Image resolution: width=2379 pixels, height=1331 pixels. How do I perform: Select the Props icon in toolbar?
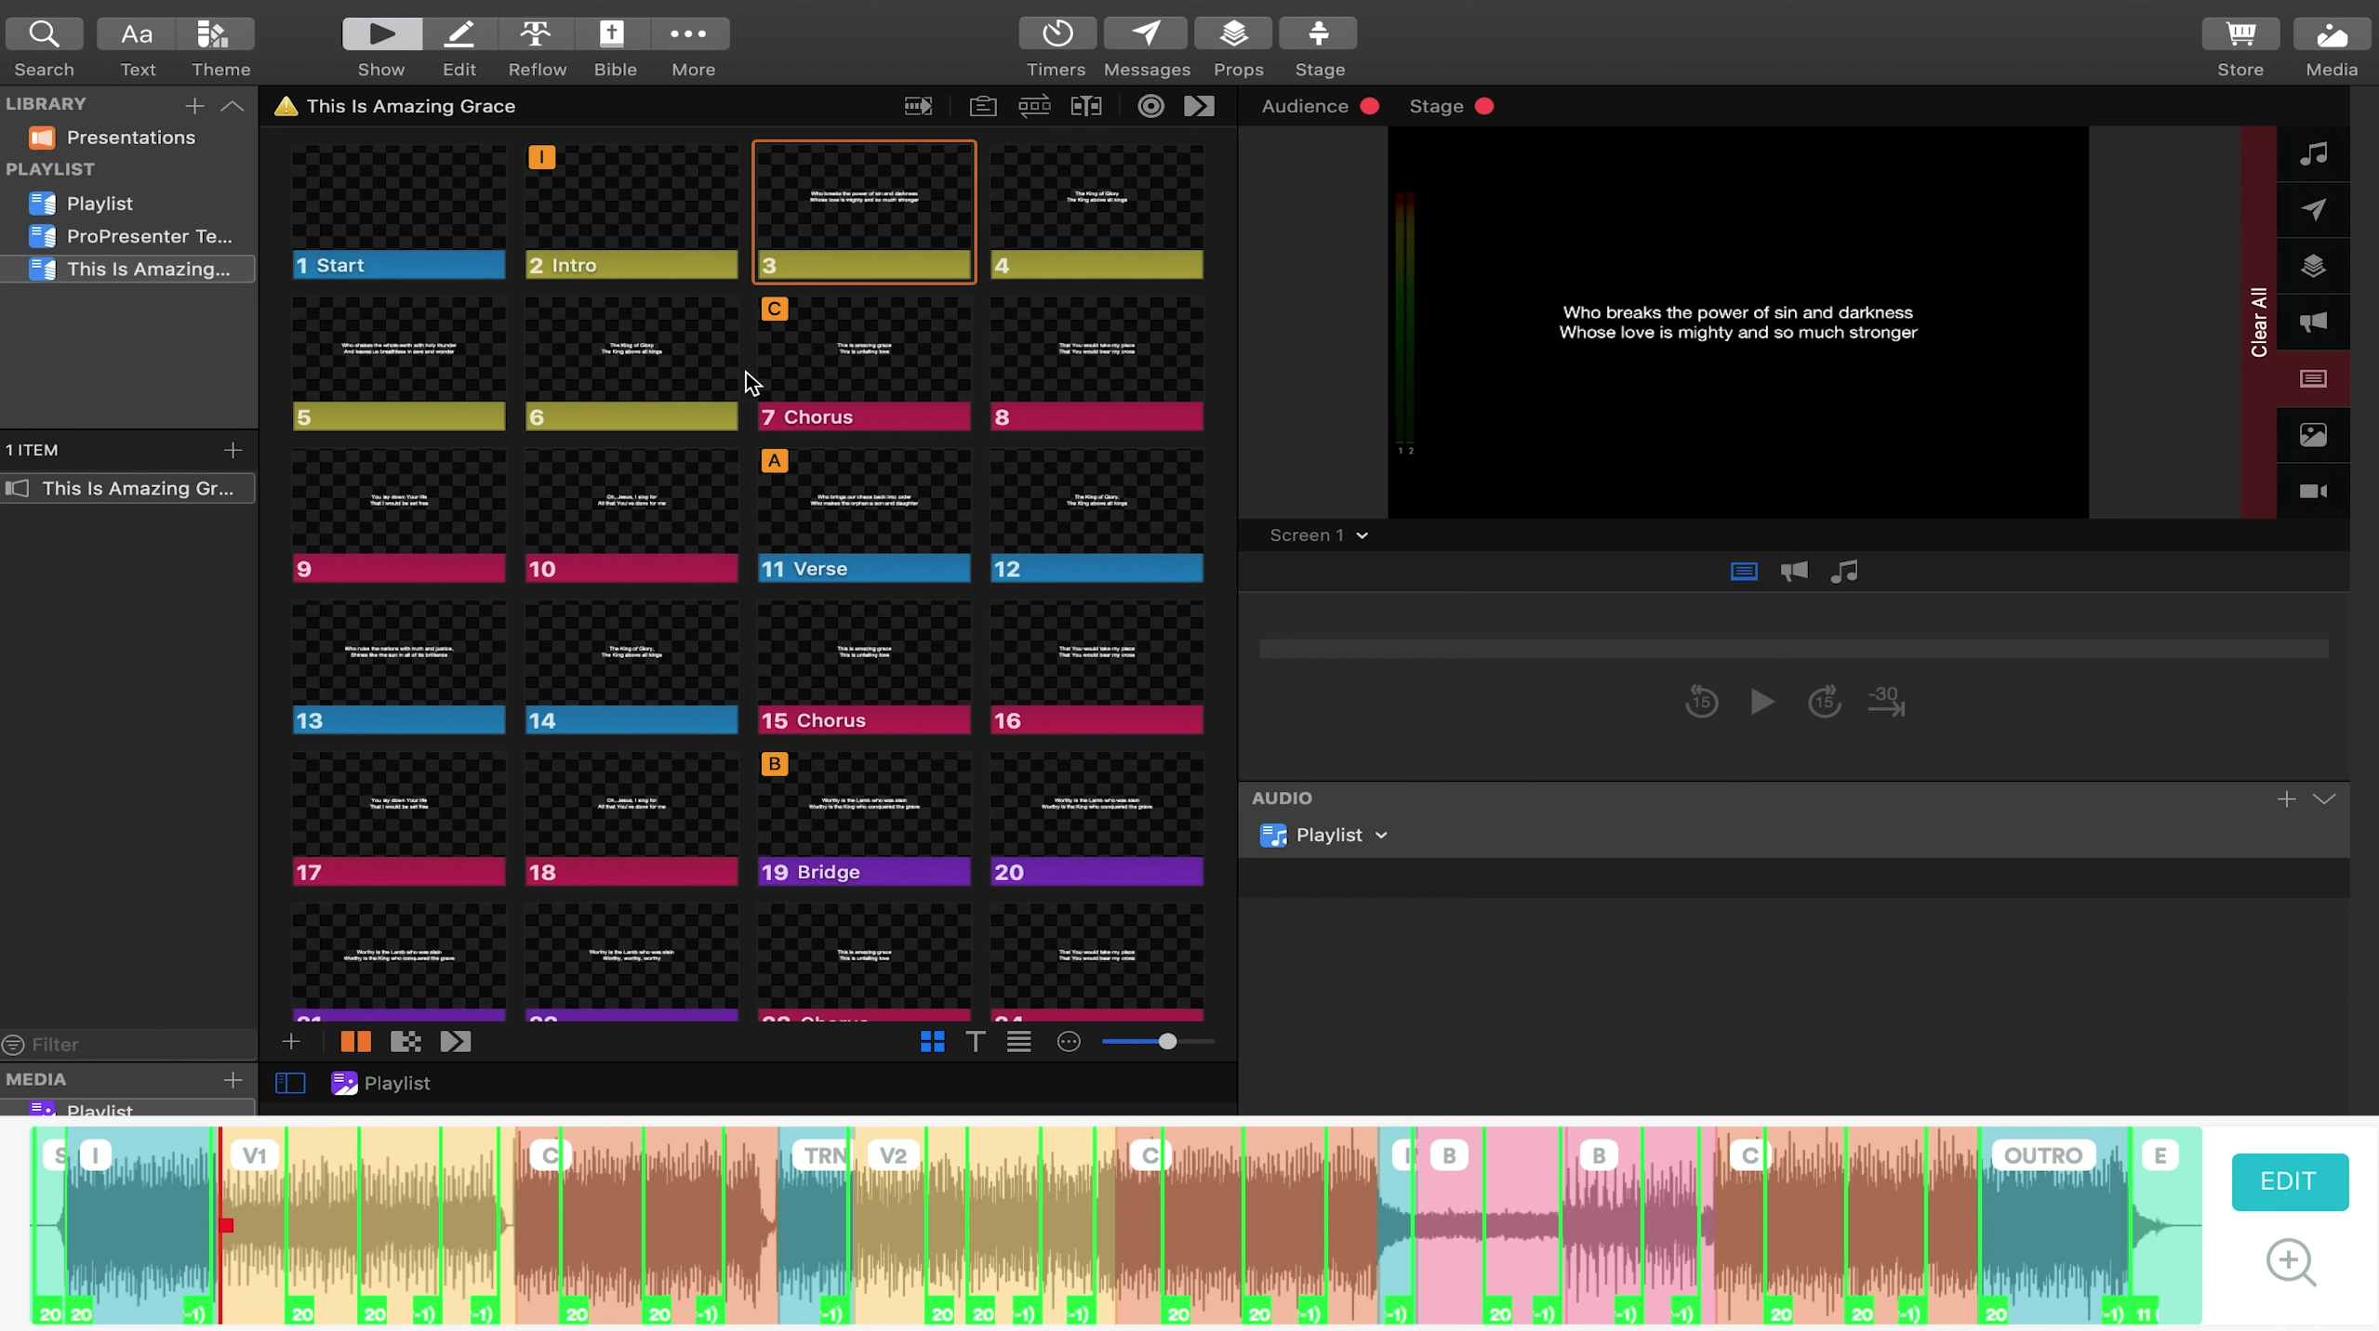[x=1235, y=33]
